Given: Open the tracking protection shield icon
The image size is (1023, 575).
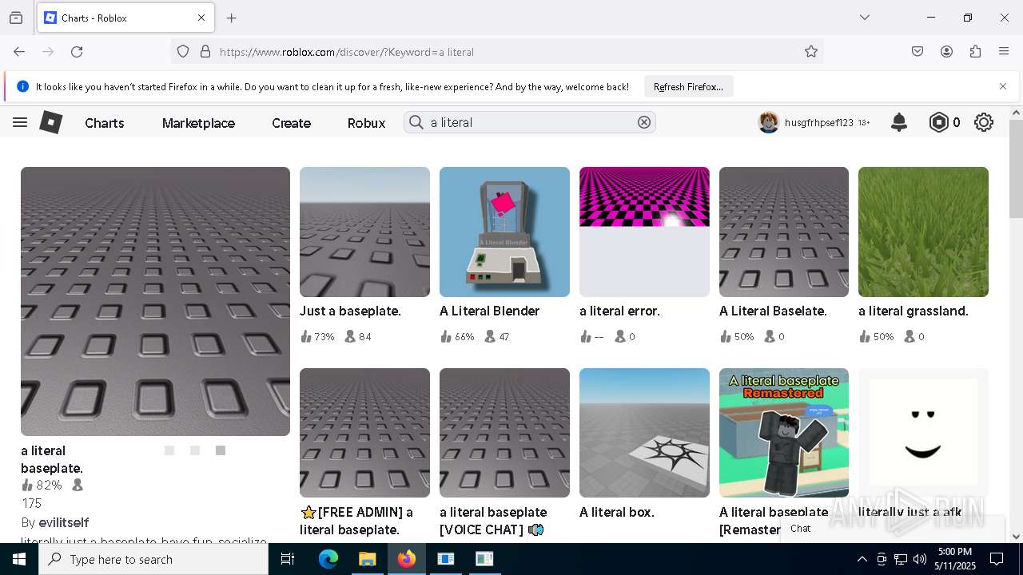Looking at the screenshot, I should pyautogui.click(x=183, y=51).
